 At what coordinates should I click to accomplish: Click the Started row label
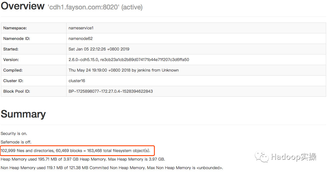(11, 49)
